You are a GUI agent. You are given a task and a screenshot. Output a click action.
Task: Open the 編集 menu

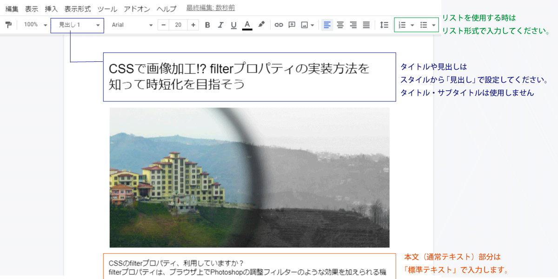(12, 8)
